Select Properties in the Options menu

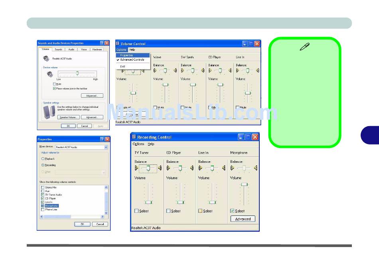click(x=126, y=55)
